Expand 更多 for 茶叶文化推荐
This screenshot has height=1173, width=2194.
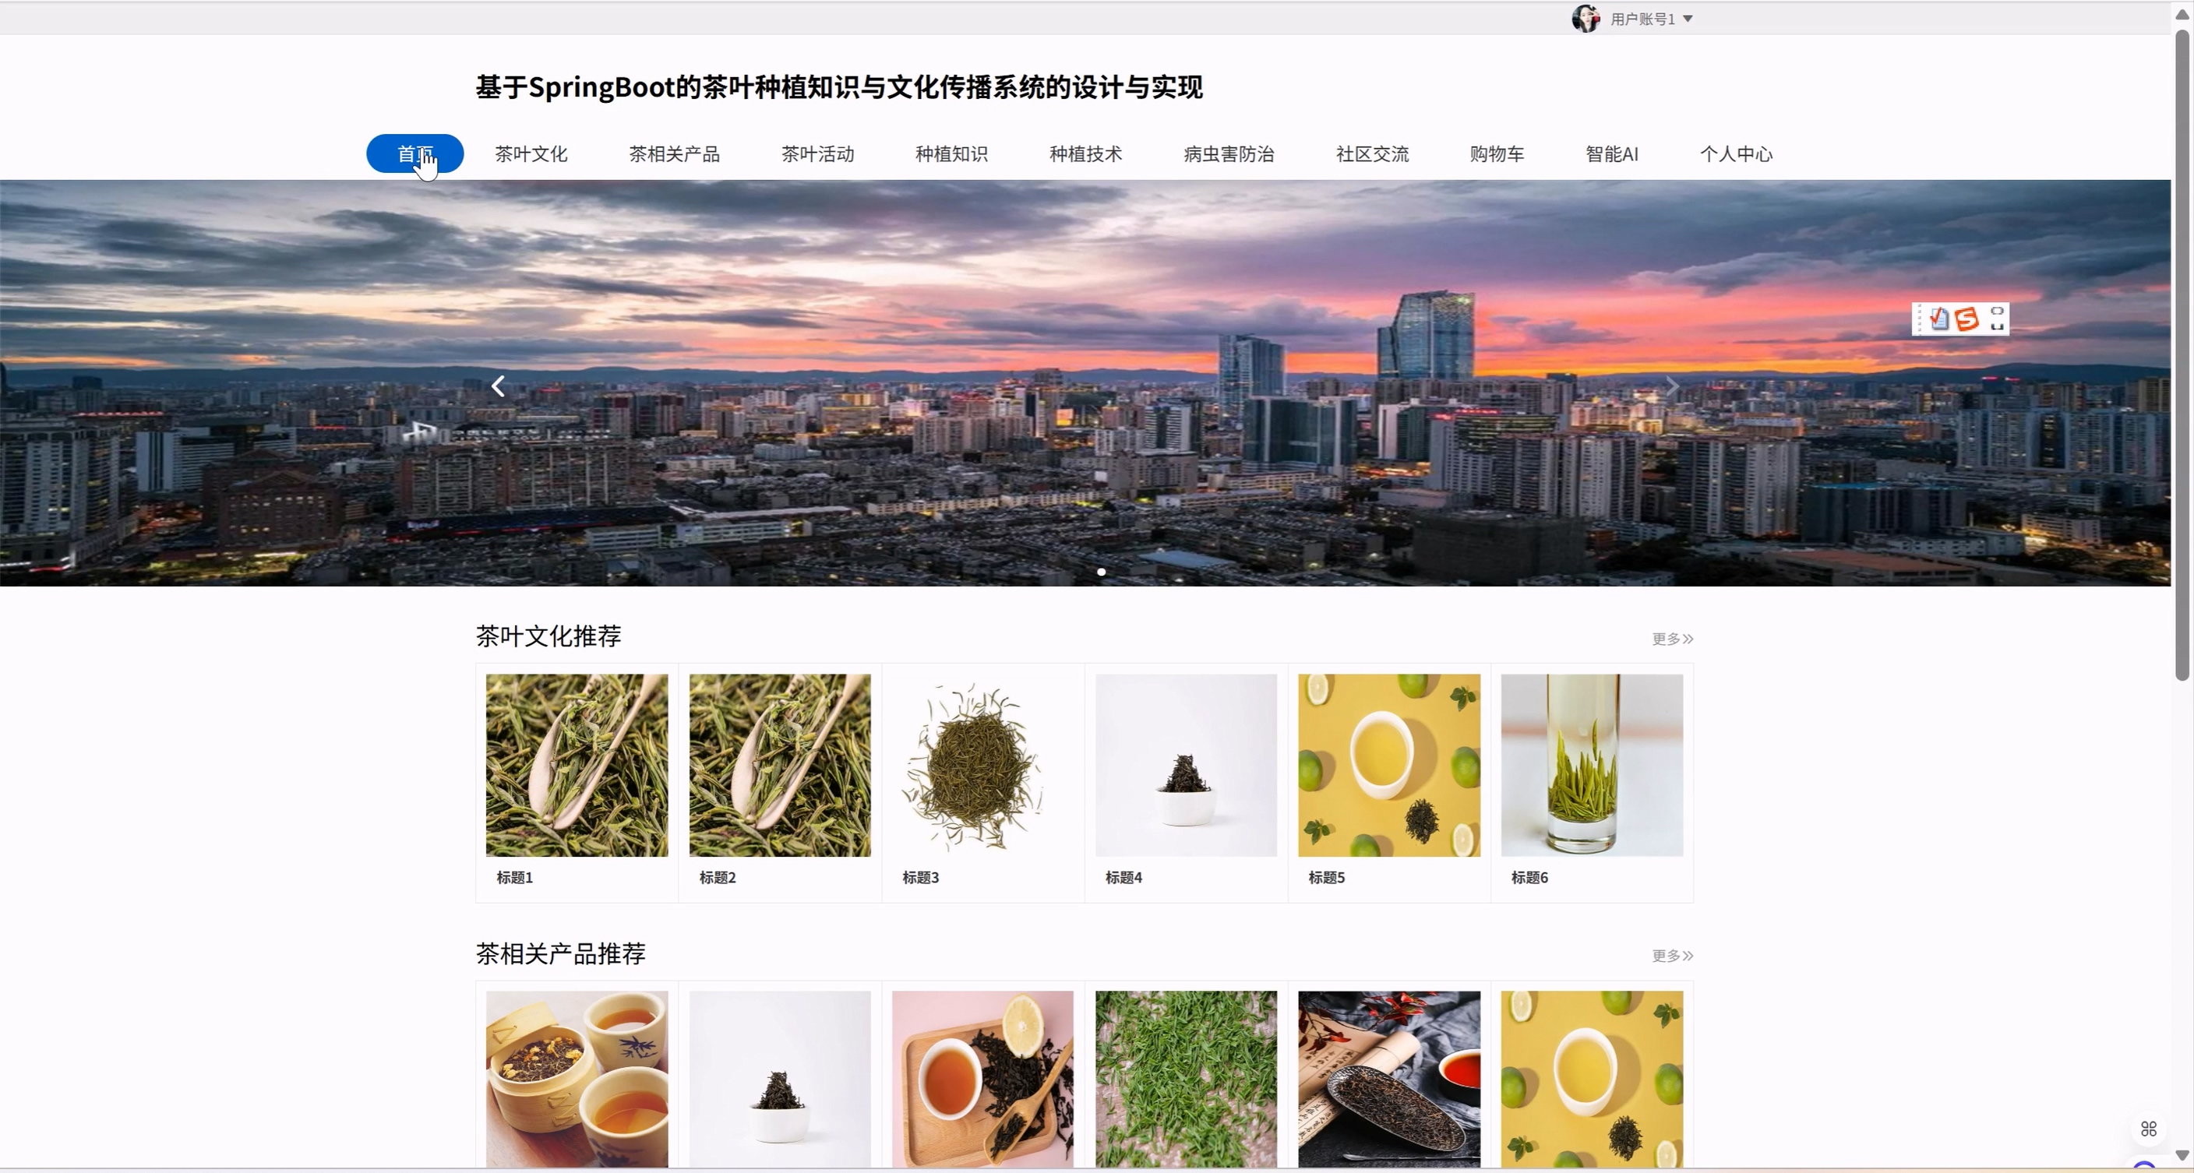point(1672,639)
